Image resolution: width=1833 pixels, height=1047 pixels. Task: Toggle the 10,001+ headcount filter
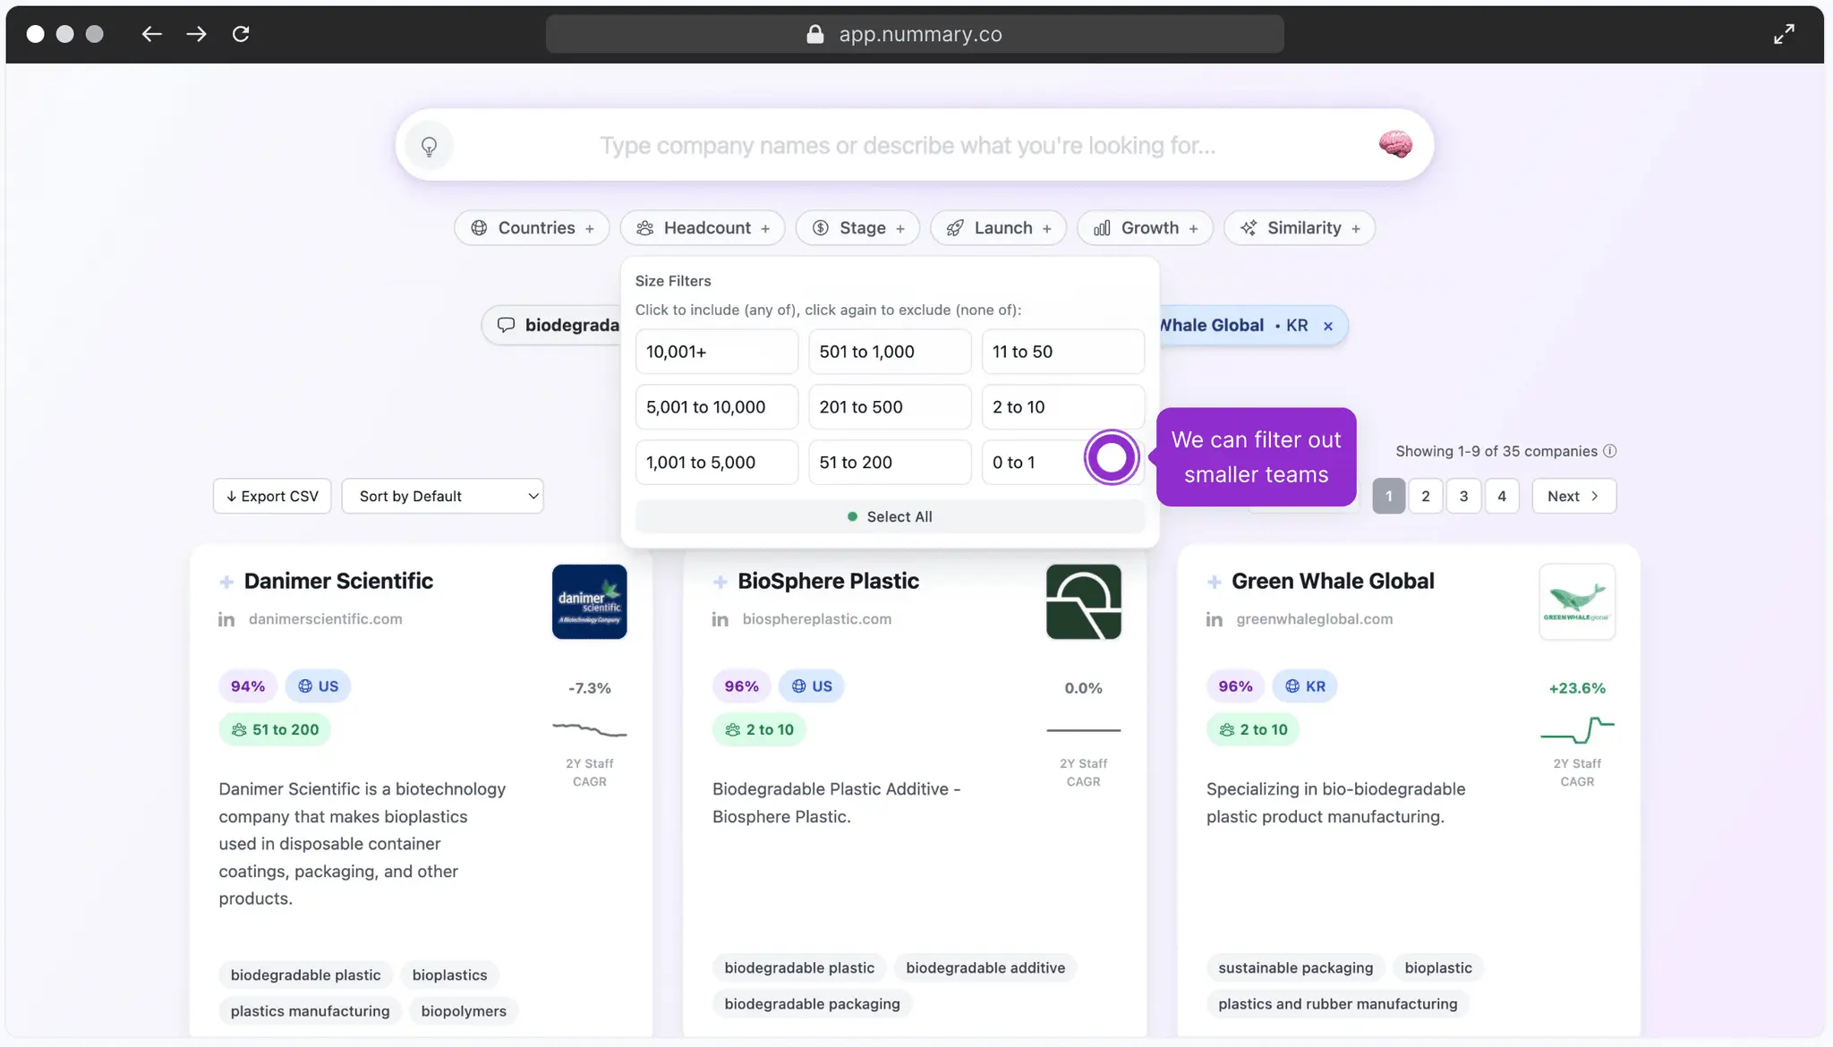pos(716,352)
